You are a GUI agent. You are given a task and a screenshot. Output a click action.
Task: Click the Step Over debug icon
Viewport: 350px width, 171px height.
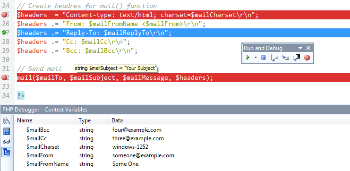point(285,58)
